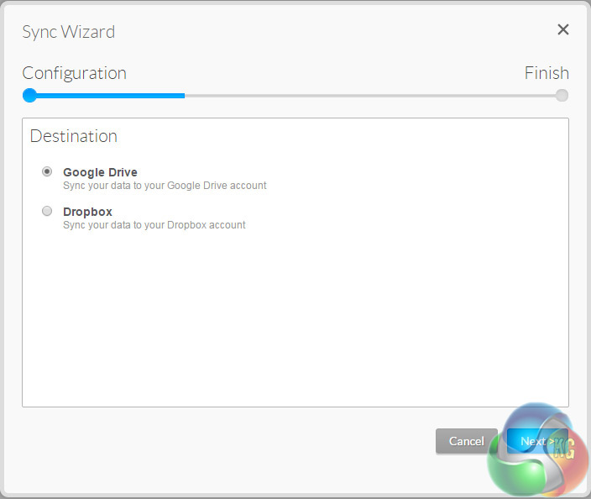Click the Finish step label

(547, 73)
